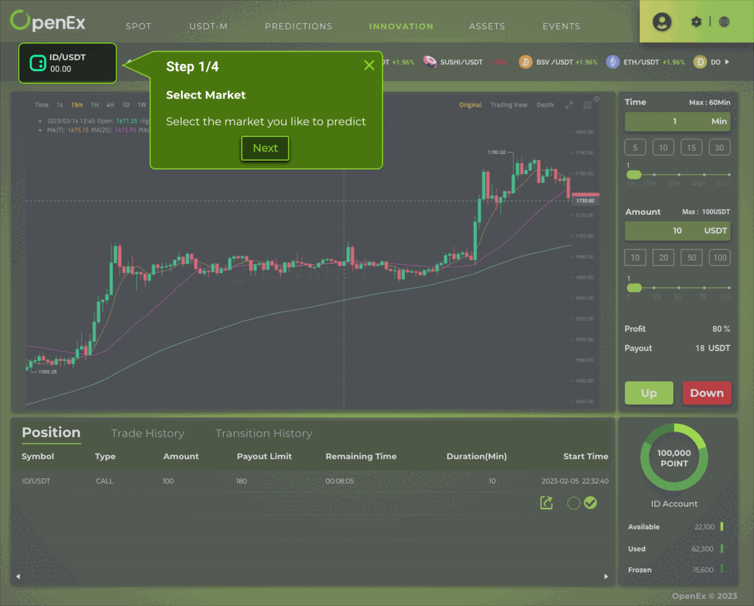Click the OpenEx logo

click(x=48, y=21)
